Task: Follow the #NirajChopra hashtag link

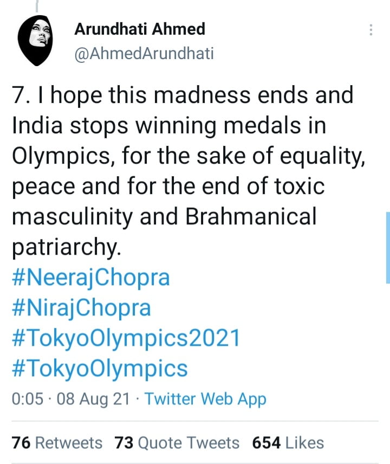Action: click(x=81, y=308)
